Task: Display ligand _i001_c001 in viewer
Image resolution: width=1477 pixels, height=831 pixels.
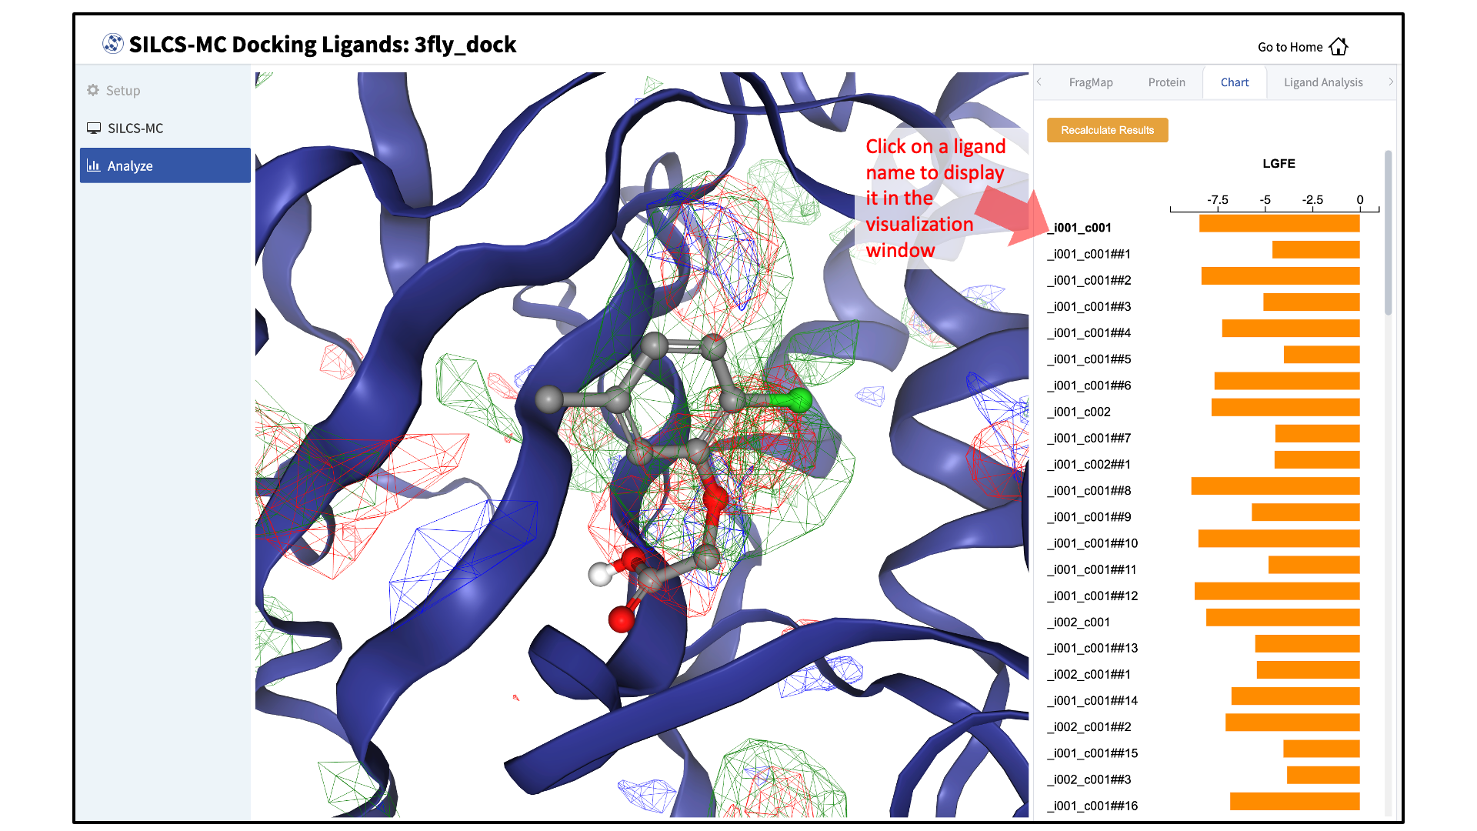Action: pos(1080,228)
